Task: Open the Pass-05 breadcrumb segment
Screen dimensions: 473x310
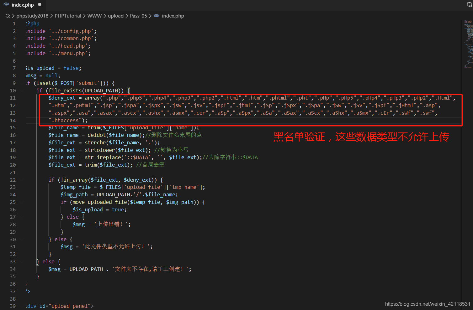Action: coord(138,16)
